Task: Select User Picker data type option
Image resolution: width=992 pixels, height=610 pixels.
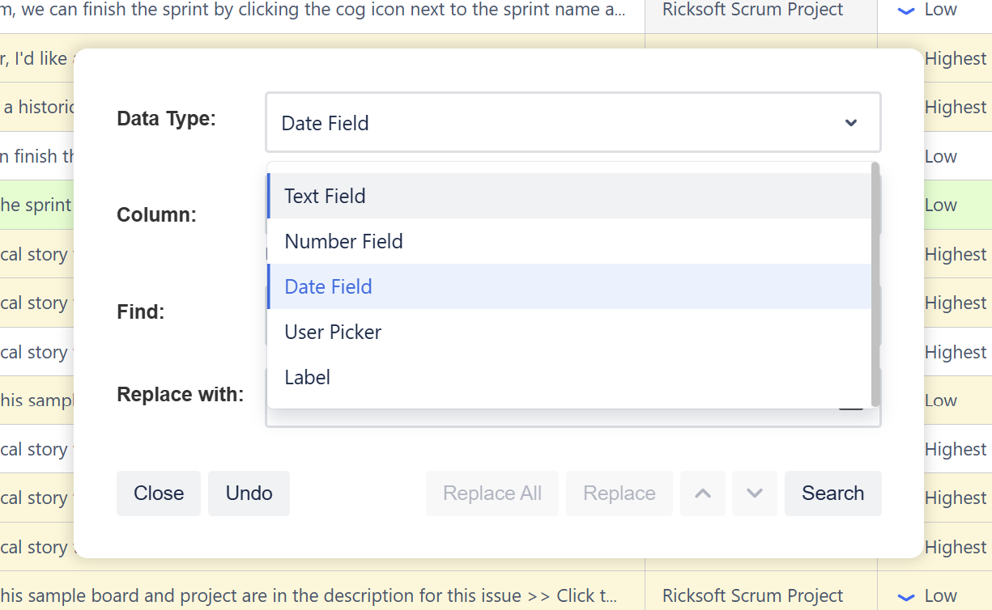Action: coord(333,332)
